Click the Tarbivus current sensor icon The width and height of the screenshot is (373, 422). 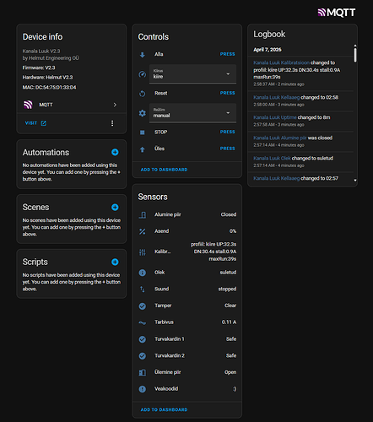coord(143,322)
